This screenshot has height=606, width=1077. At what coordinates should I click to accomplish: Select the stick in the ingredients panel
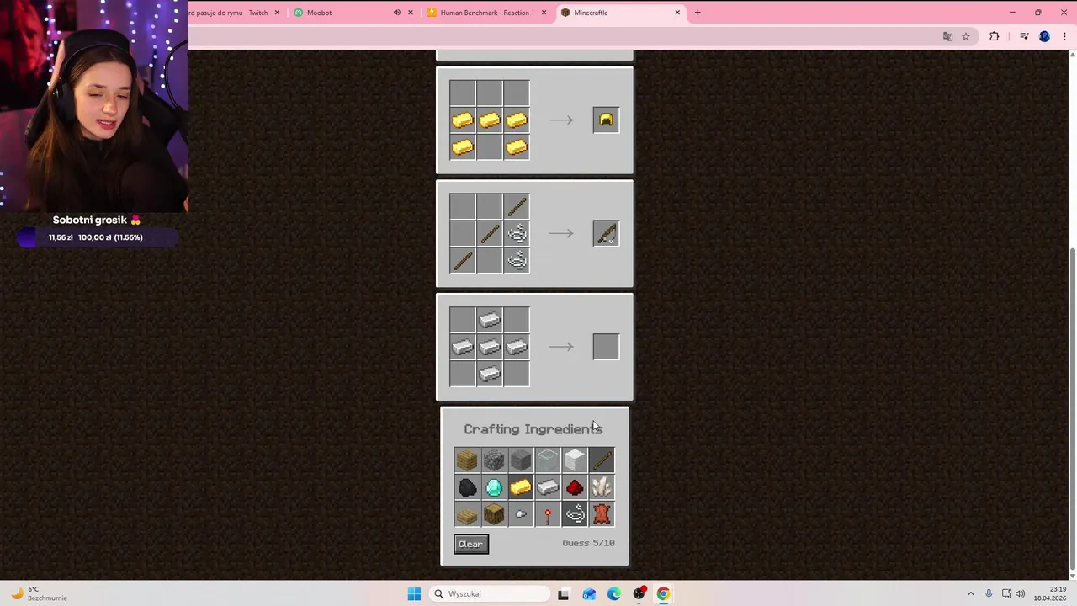[602, 460]
